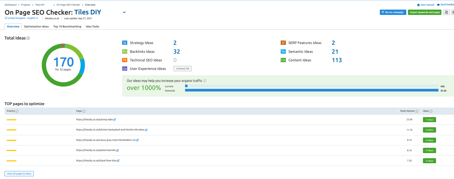The image size is (454, 179).
Task: Open black-floor-tiles external link icon
Action: [x=118, y=161]
